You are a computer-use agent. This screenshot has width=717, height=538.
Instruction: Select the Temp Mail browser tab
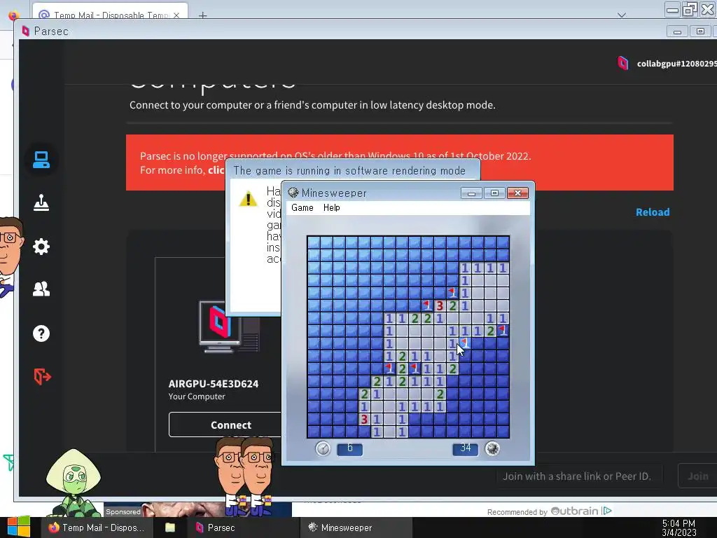pos(110,13)
